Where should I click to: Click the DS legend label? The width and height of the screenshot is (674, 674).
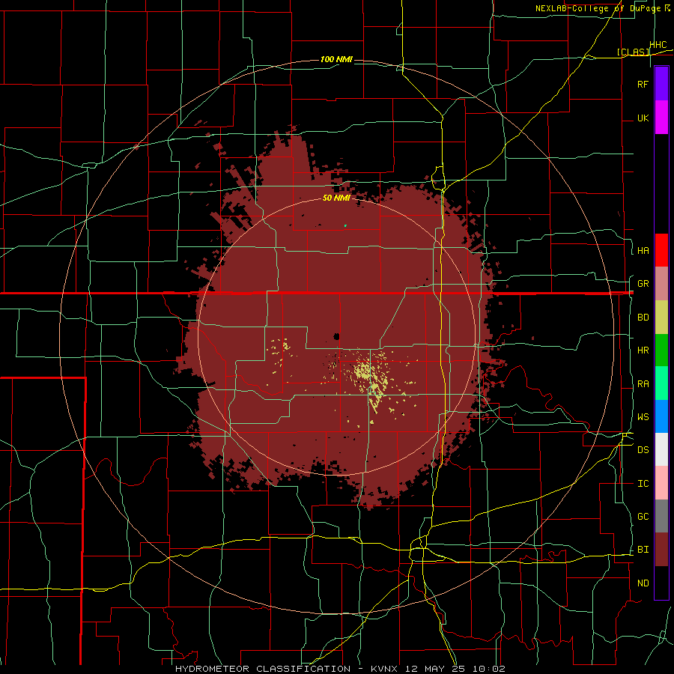(643, 450)
